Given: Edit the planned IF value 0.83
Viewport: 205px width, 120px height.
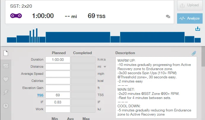Looking at the screenshot, I should [x=58, y=102].
